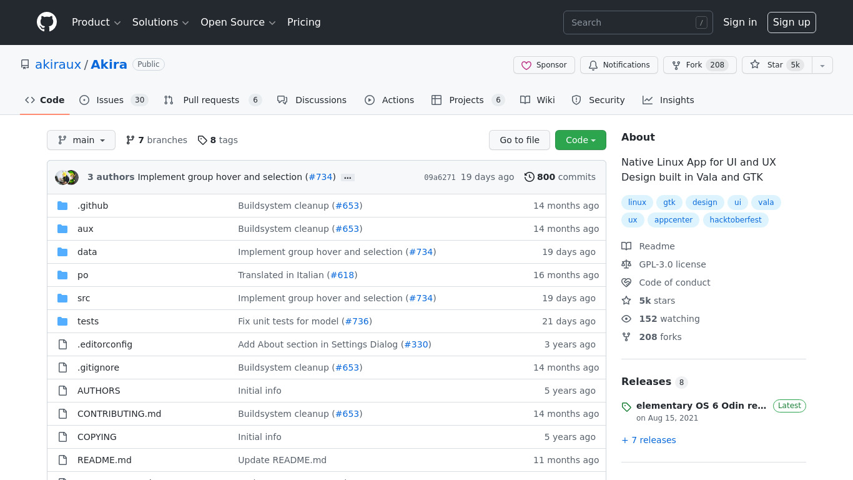The width and height of the screenshot is (853, 480).
Task: Click the clock history icon beside 800 commits
Action: click(x=530, y=177)
